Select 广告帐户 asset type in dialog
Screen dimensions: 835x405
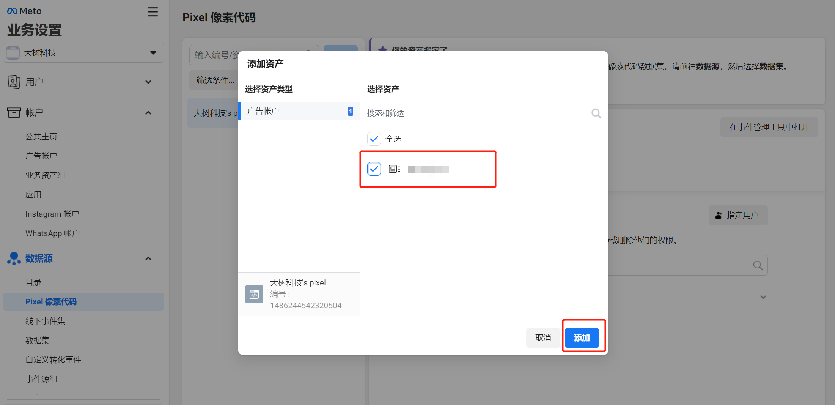pyautogui.click(x=299, y=111)
